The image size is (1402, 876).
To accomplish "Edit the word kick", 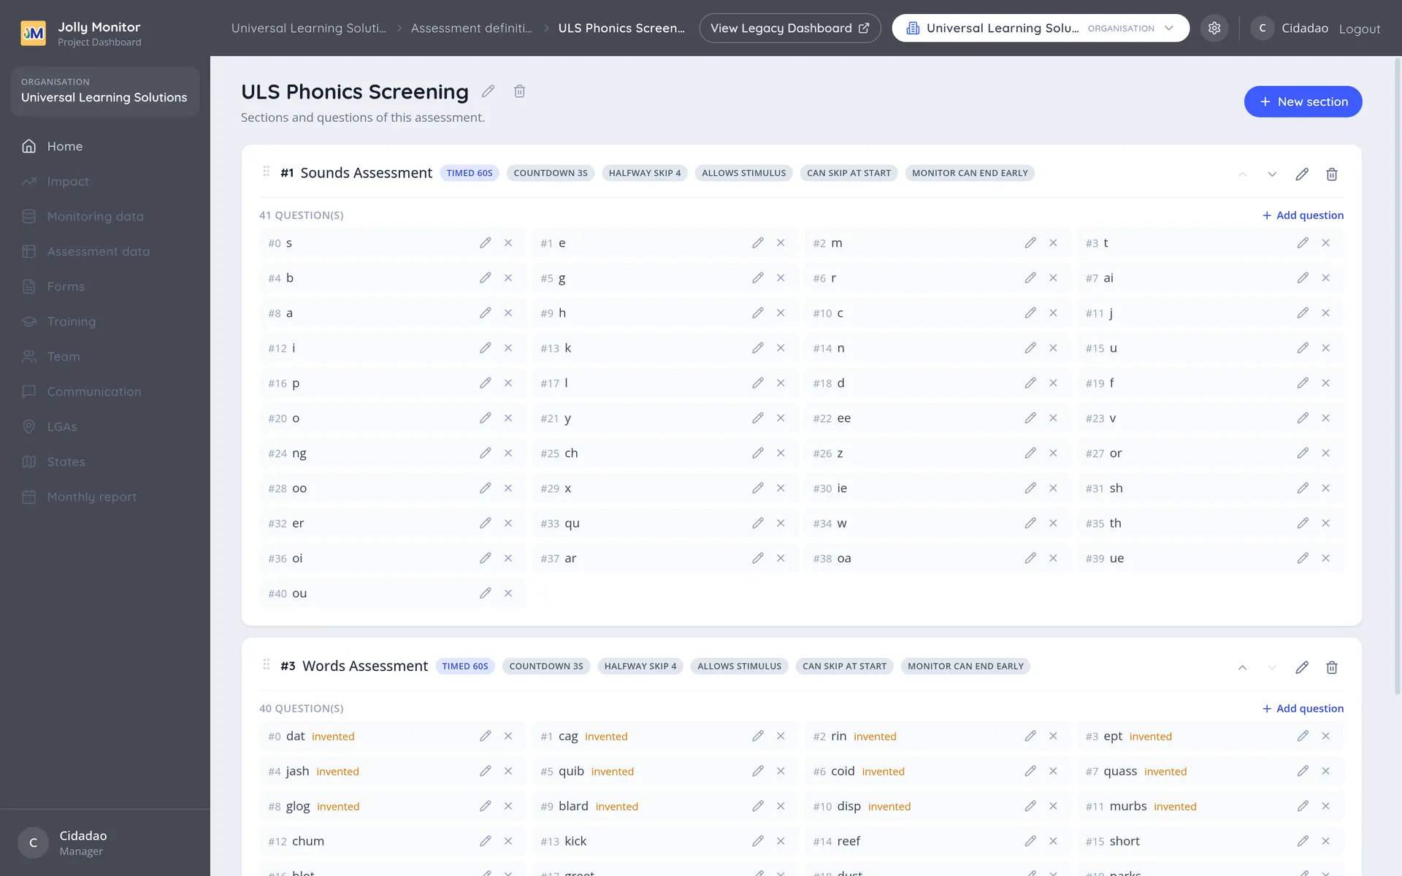I will coord(758,842).
